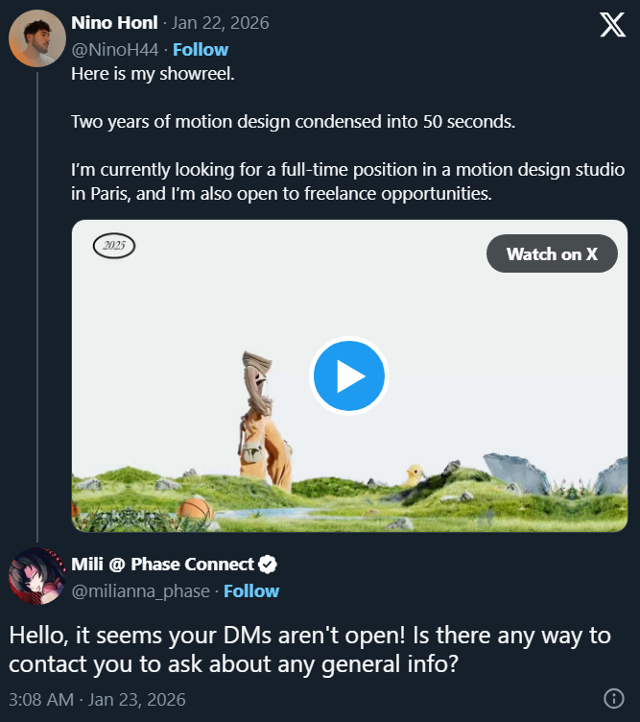Viewport: 640px width, 722px height.
Task: Click Mili's reply text about DMs
Action: click(x=309, y=649)
